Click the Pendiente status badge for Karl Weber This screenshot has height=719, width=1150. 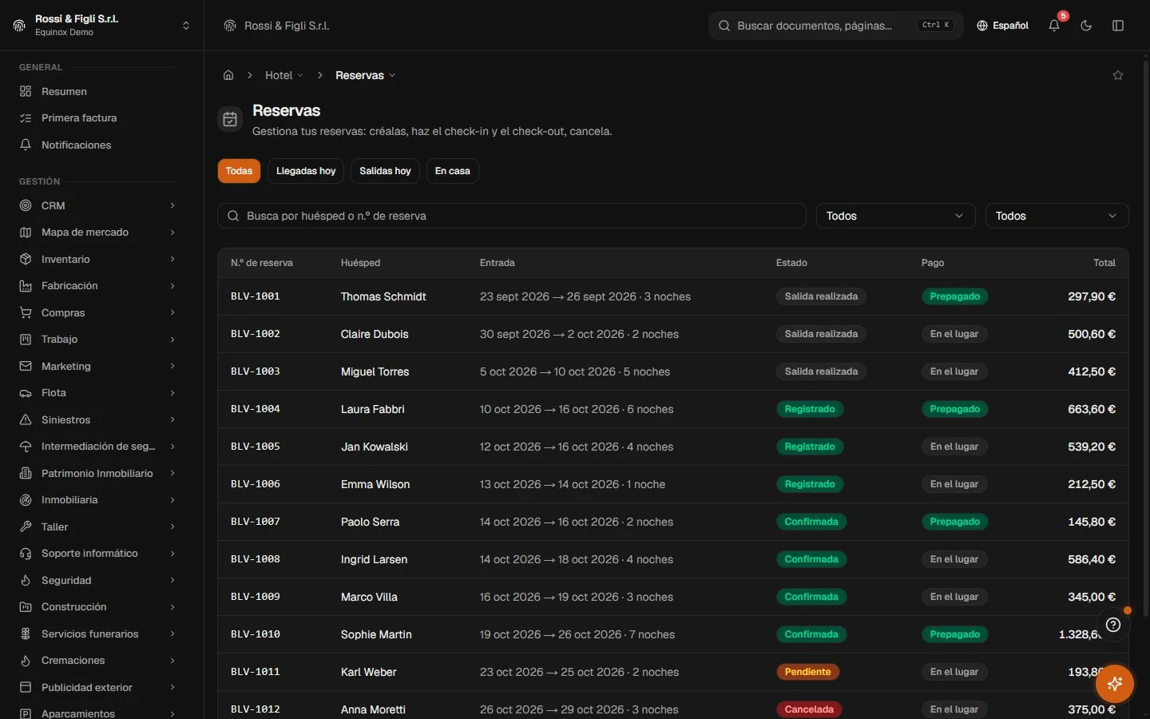tap(807, 672)
